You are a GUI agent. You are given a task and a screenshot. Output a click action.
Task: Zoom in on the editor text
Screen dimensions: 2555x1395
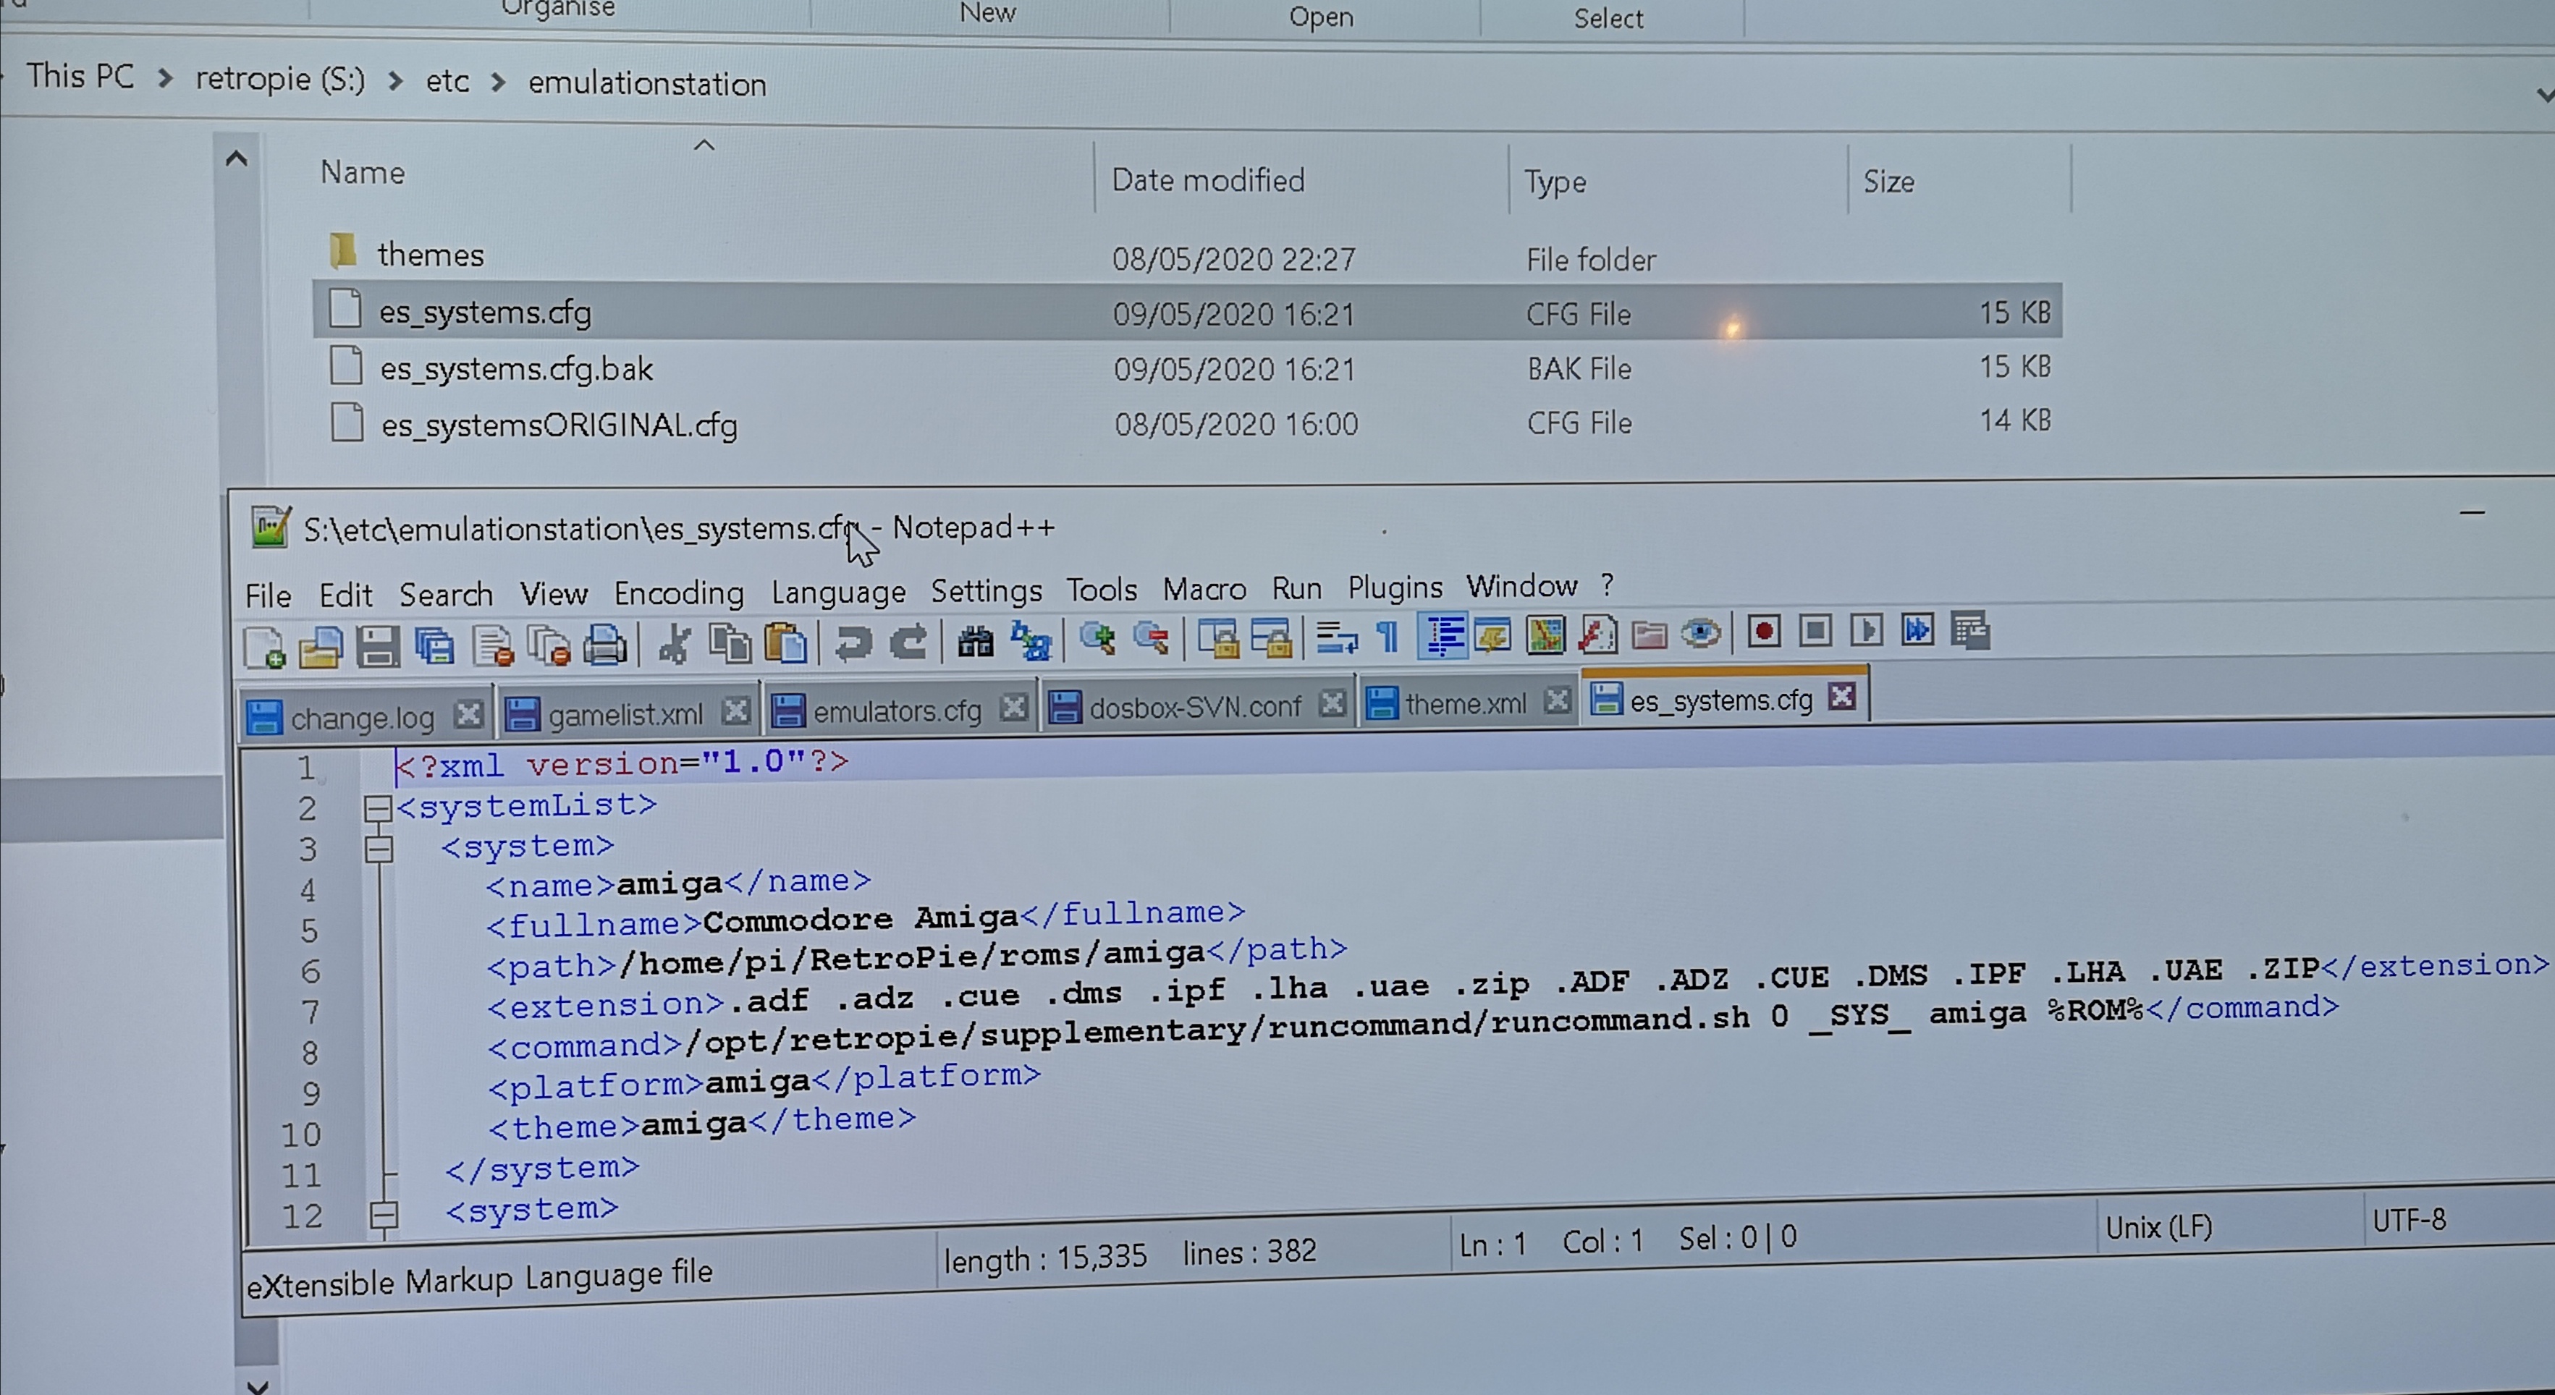(1097, 638)
